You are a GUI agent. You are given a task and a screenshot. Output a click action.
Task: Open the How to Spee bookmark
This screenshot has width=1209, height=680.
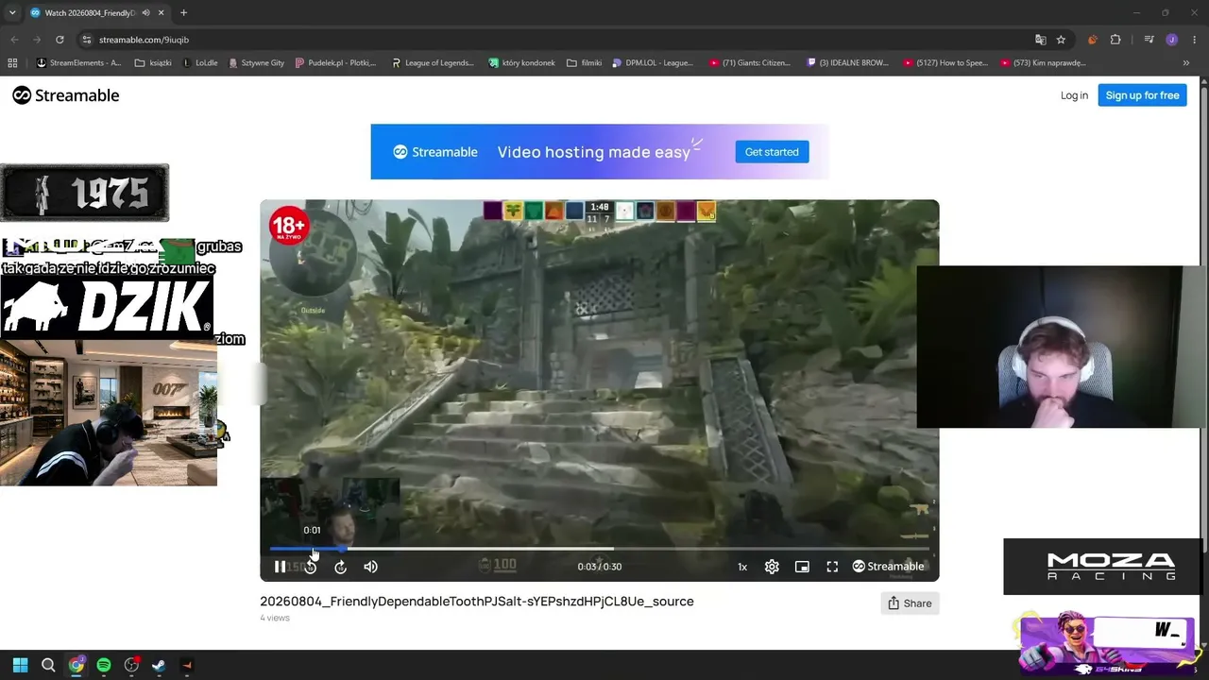point(945,63)
